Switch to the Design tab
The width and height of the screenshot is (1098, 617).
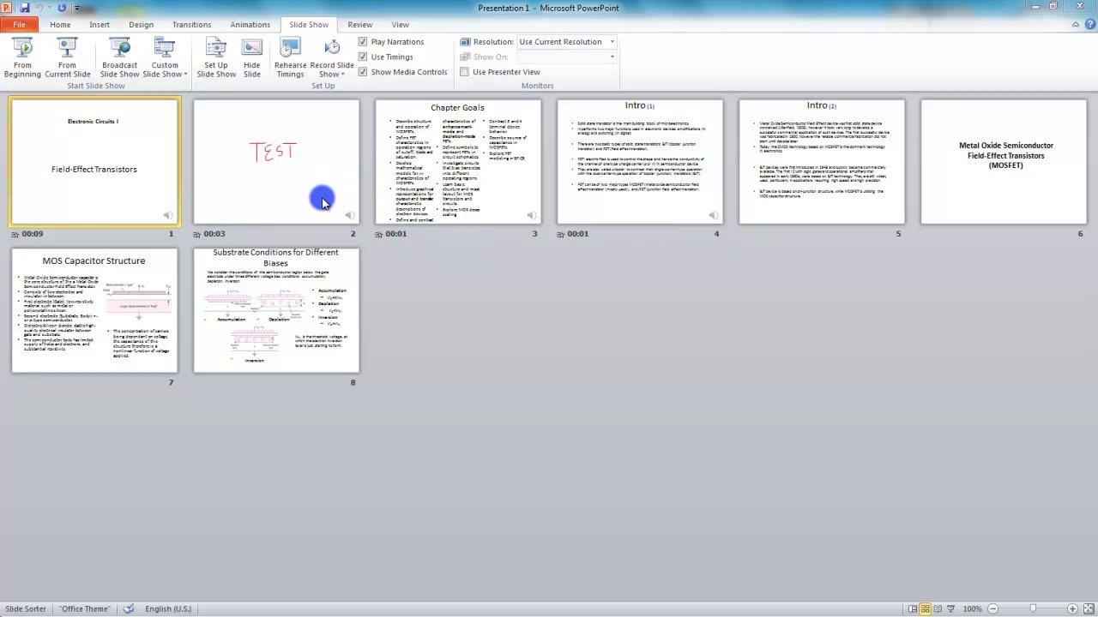point(141,25)
